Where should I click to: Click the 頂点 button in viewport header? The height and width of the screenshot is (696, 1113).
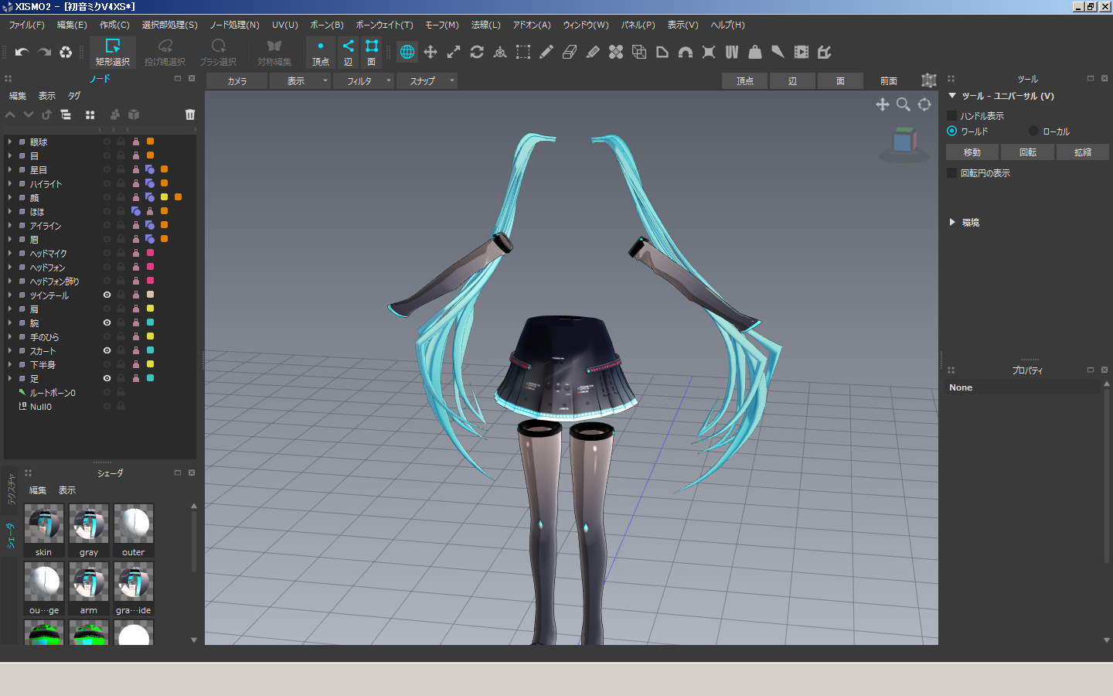pos(745,80)
